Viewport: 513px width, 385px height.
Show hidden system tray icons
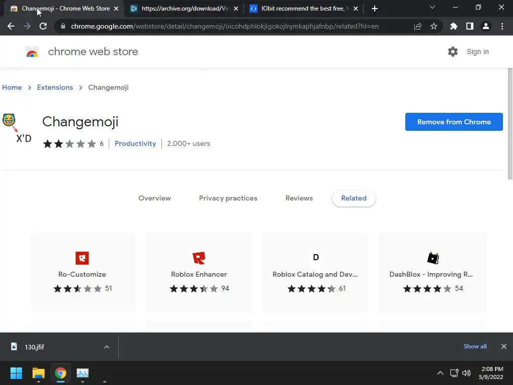point(440,373)
